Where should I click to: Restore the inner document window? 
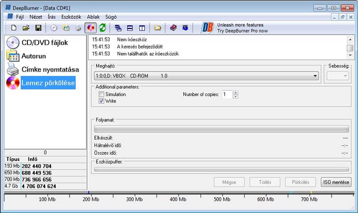point(342,17)
